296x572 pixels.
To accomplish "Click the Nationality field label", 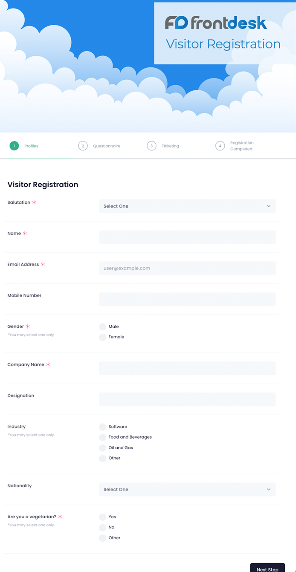I will coord(20,485).
